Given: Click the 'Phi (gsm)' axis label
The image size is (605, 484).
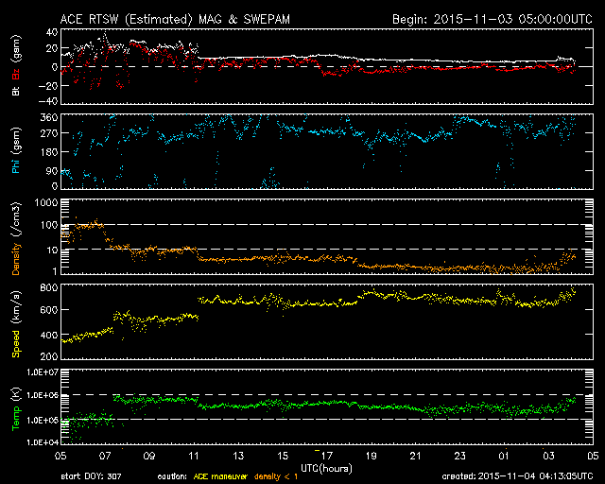Looking at the screenshot, I should 16,151.
